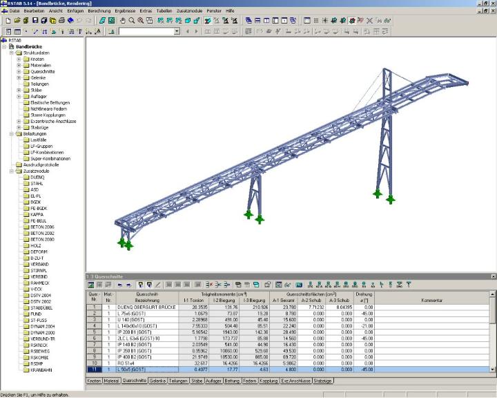
Task: Select the STAHL module in tree
Action: 37,183
